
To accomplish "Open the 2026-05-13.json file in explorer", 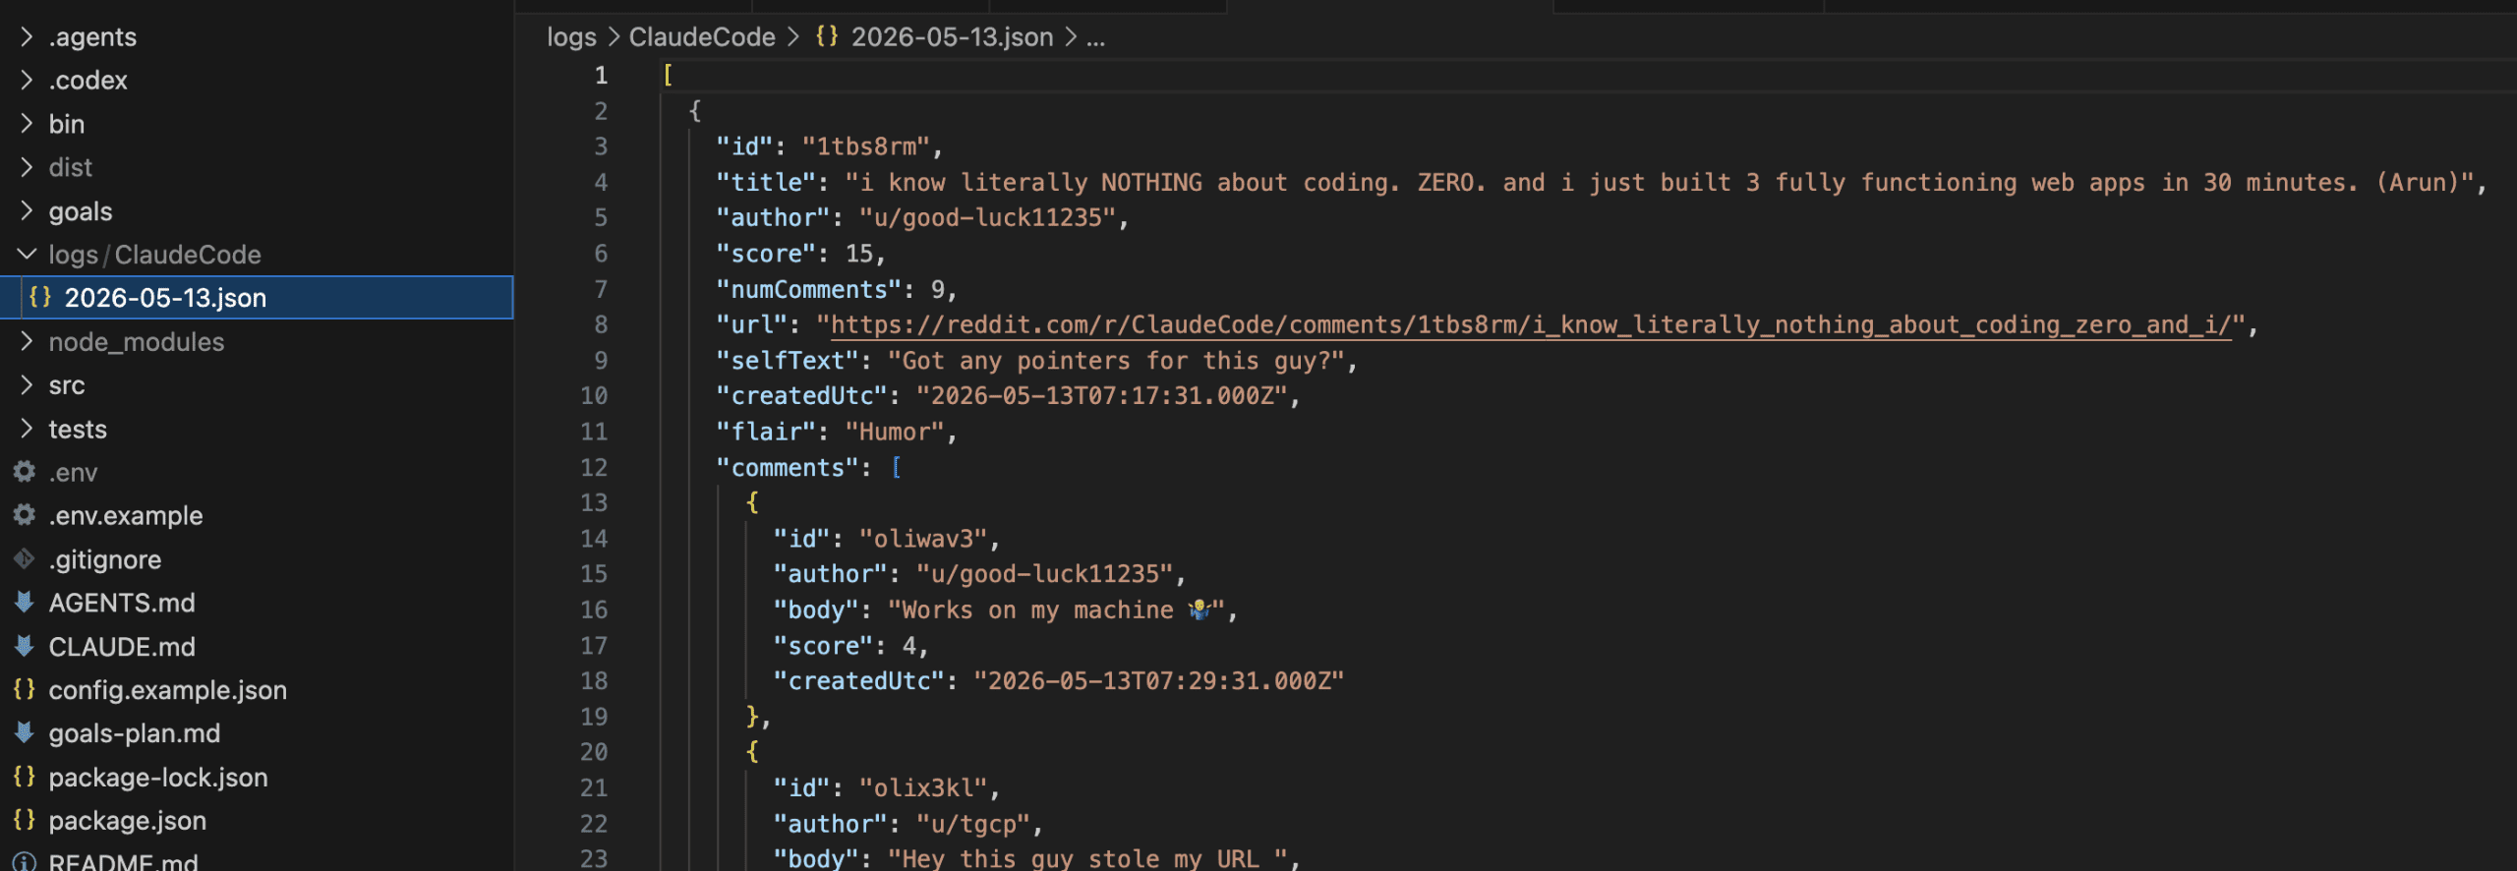I will tap(165, 298).
